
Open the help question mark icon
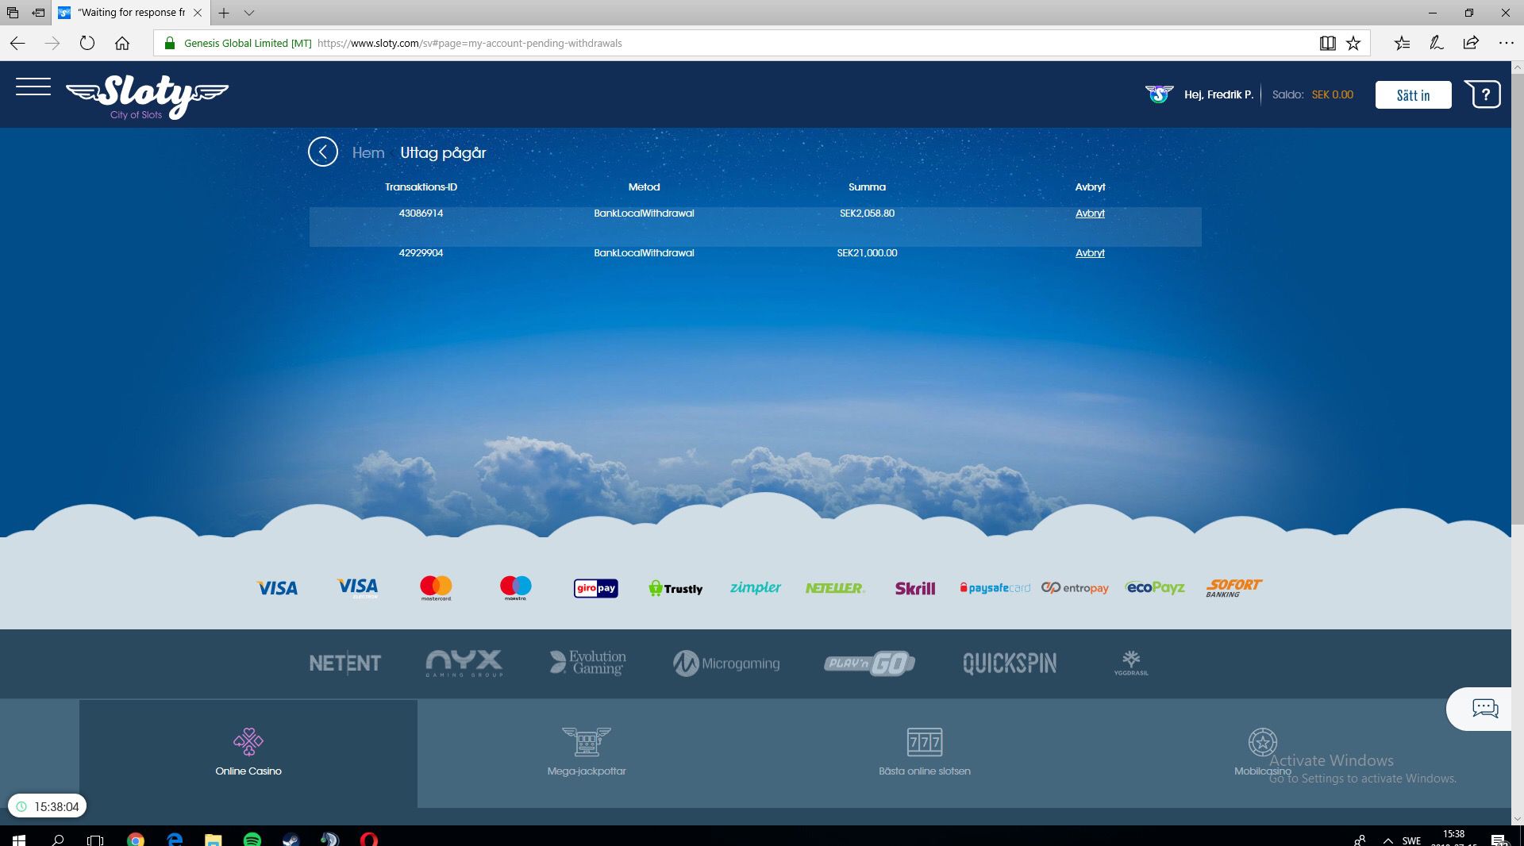click(x=1483, y=94)
